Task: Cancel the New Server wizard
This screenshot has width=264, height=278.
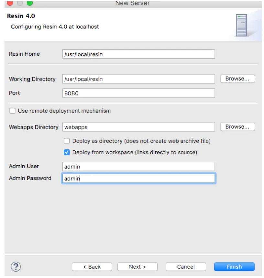Action: point(186,267)
